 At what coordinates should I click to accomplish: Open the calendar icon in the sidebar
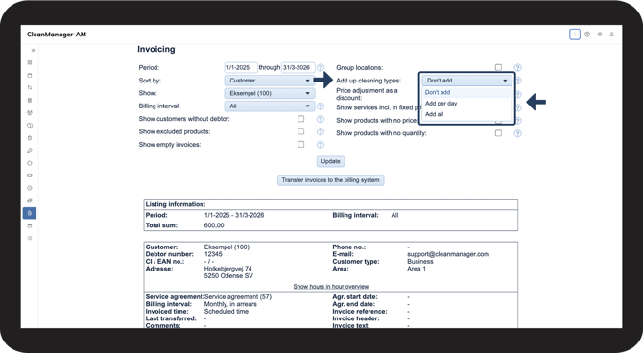click(x=30, y=76)
